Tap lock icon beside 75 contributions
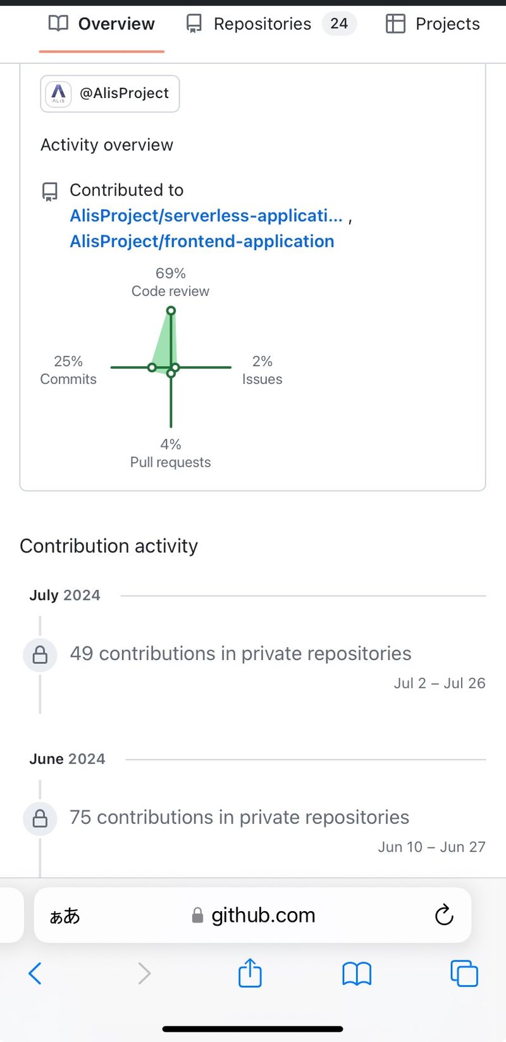506x1042 pixels. coord(40,818)
